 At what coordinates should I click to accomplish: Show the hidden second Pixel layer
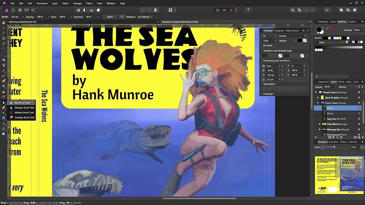(359, 114)
